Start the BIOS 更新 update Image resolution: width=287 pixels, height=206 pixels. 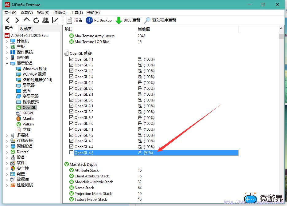point(128,20)
